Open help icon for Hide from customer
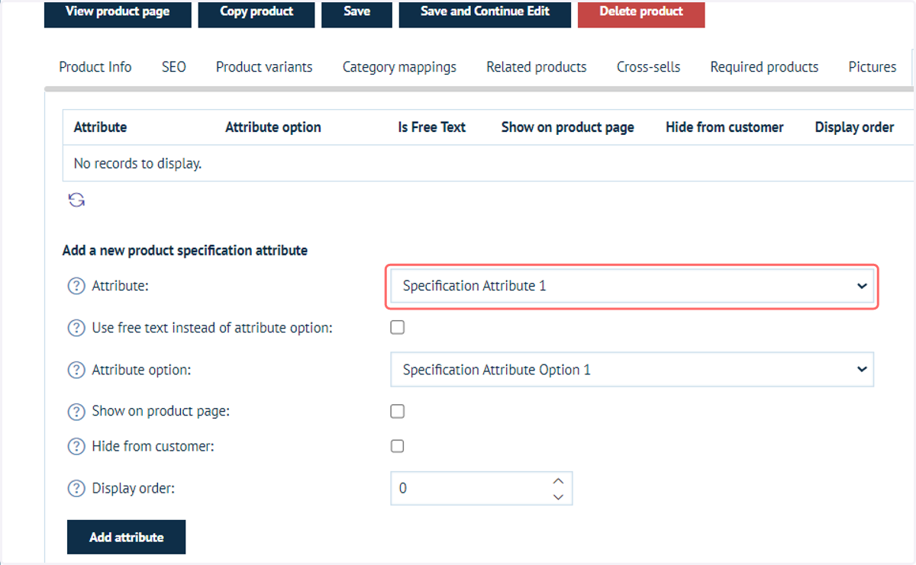 pos(76,447)
